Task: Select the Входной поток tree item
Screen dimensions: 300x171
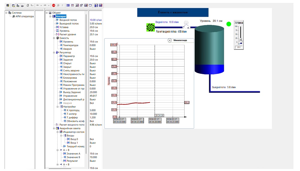Action: pos(68,20)
